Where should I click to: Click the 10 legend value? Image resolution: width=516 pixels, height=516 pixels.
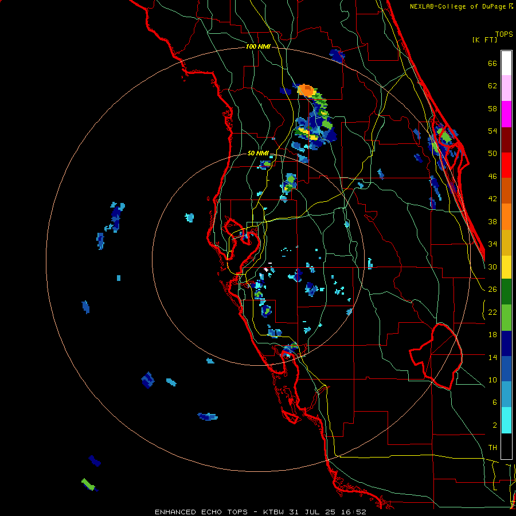coord(492,380)
